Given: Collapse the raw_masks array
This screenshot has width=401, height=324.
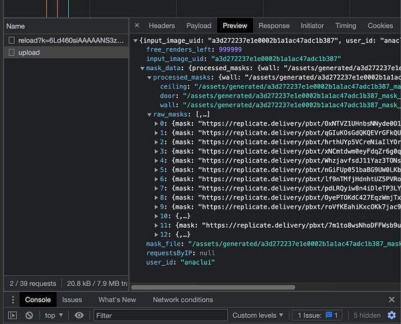Looking at the screenshot, I should [x=148, y=115].
